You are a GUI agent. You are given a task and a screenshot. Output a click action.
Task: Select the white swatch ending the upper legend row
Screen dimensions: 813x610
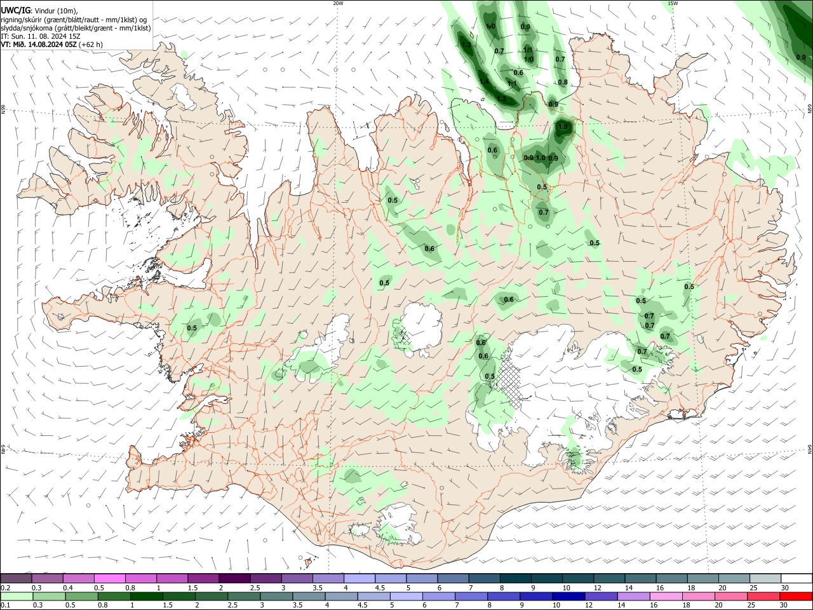796,579
